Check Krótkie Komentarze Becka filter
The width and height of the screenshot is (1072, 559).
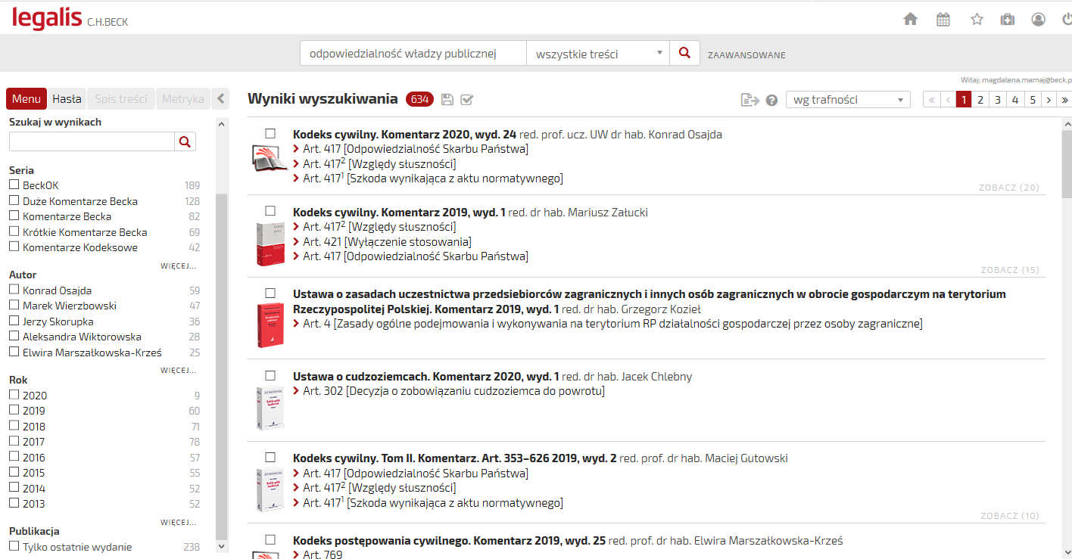[x=14, y=231]
